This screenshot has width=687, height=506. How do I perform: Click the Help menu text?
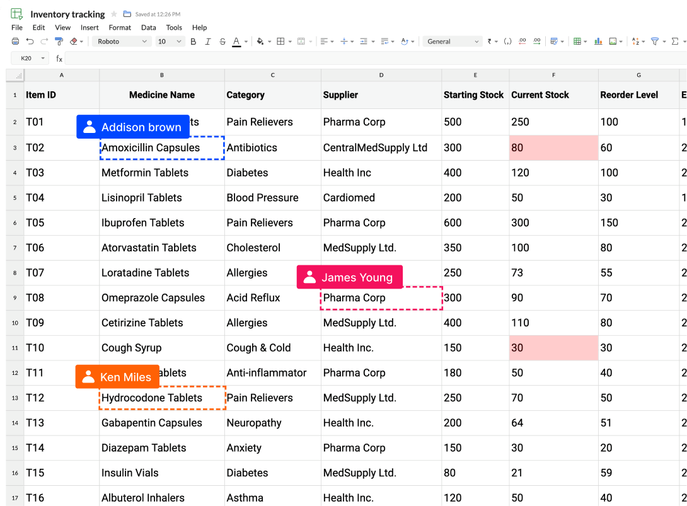[x=200, y=28]
